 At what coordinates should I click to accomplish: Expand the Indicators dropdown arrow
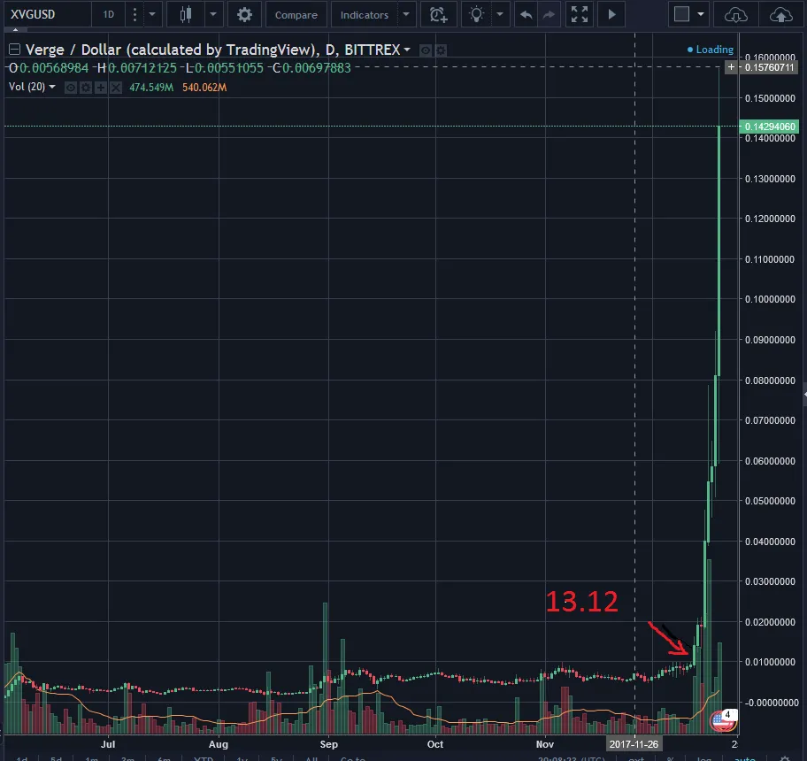[406, 15]
